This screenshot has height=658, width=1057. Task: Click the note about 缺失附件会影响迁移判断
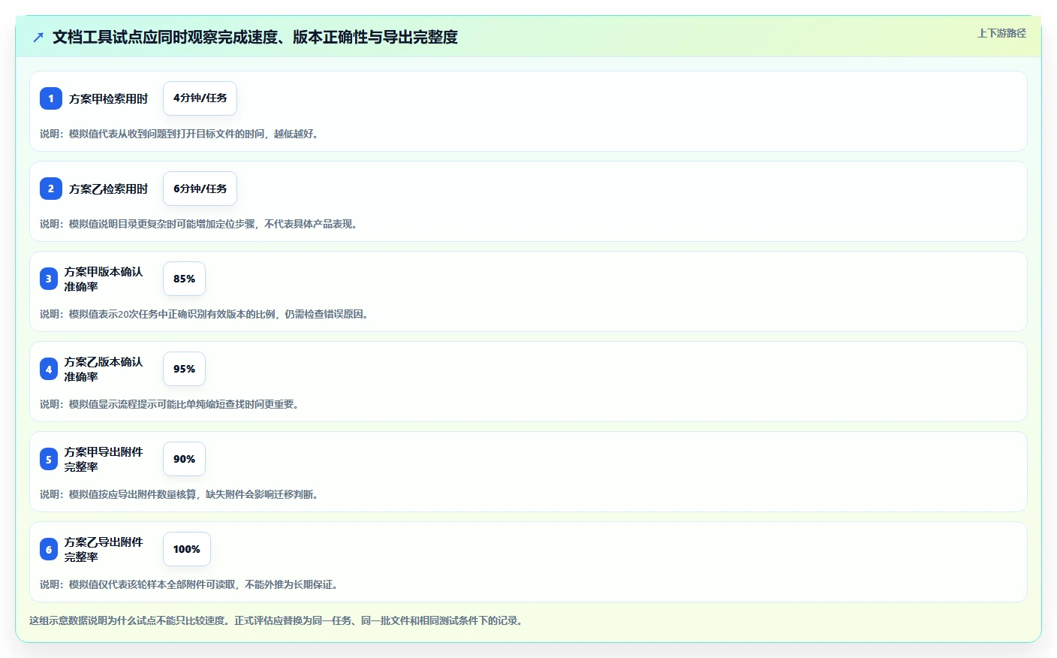tap(181, 494)
